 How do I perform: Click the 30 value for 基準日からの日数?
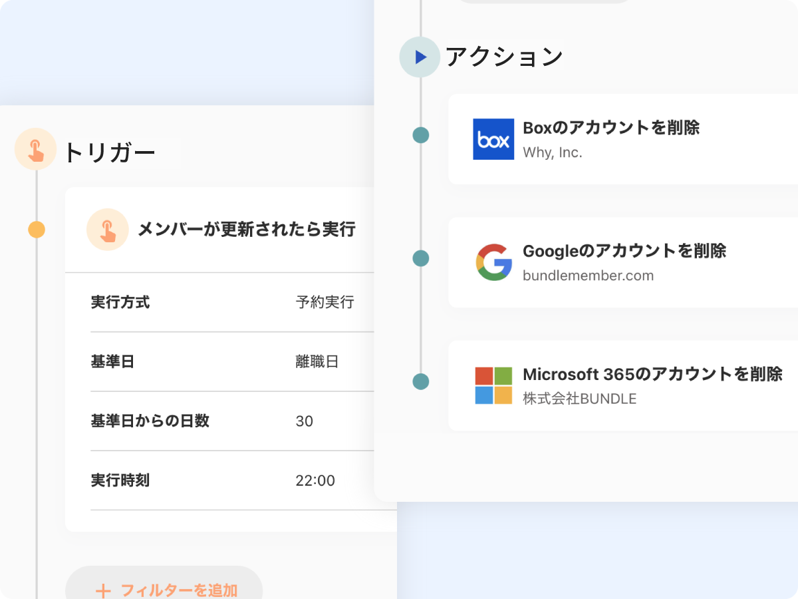(305, 421)
